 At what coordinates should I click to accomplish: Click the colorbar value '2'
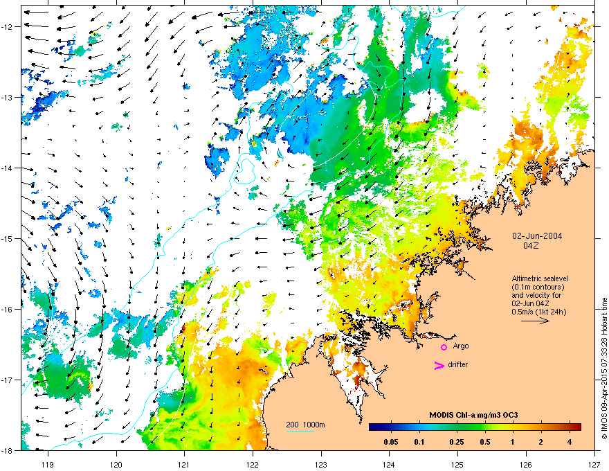coord(540,442)
